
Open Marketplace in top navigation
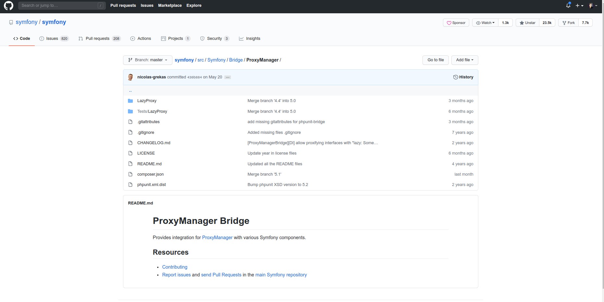coord(170,6)
